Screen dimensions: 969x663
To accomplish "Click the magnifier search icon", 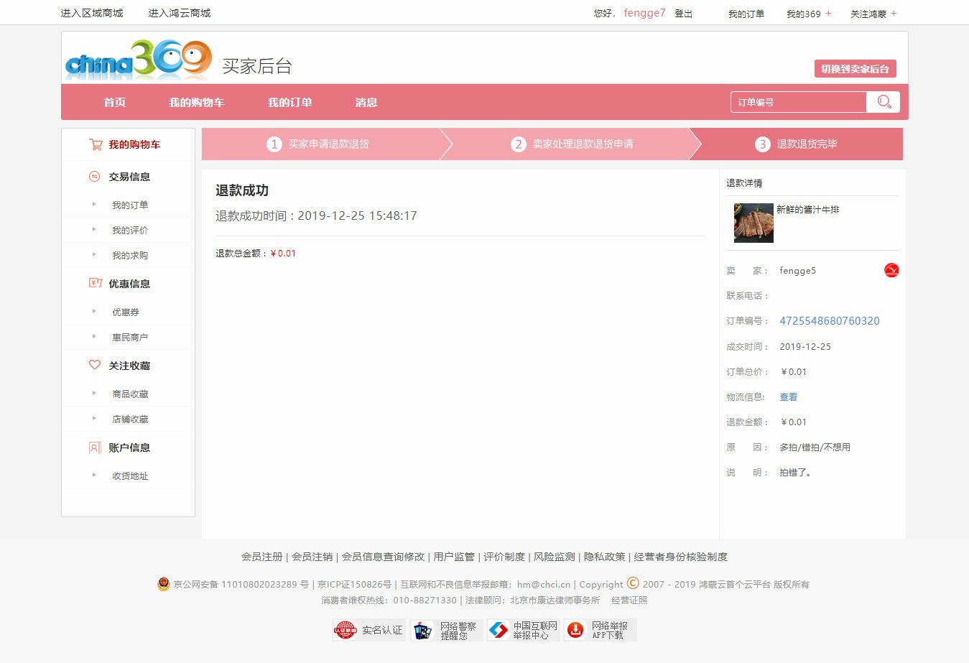I will pyautogui.click(x=884, y=102).
